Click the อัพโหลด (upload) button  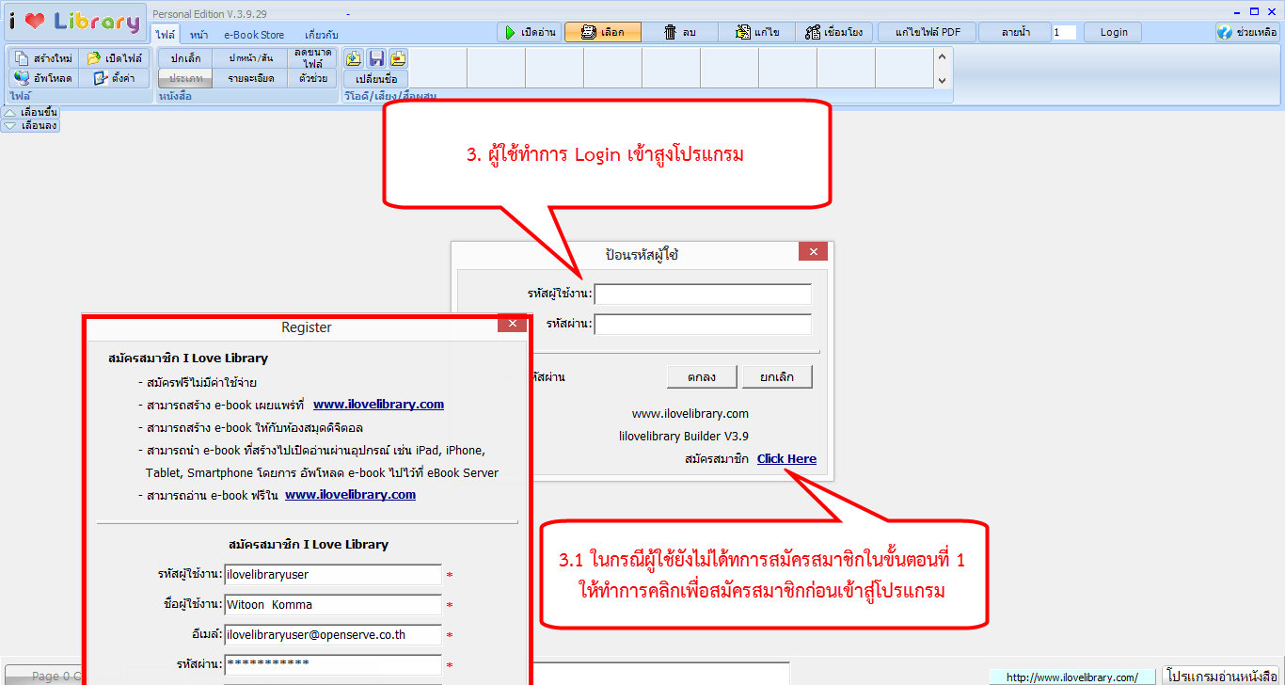click(44, 78)
